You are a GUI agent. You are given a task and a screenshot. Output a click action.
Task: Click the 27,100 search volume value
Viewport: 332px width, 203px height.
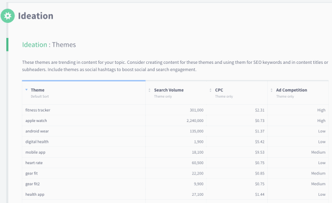tap(198, 194)
